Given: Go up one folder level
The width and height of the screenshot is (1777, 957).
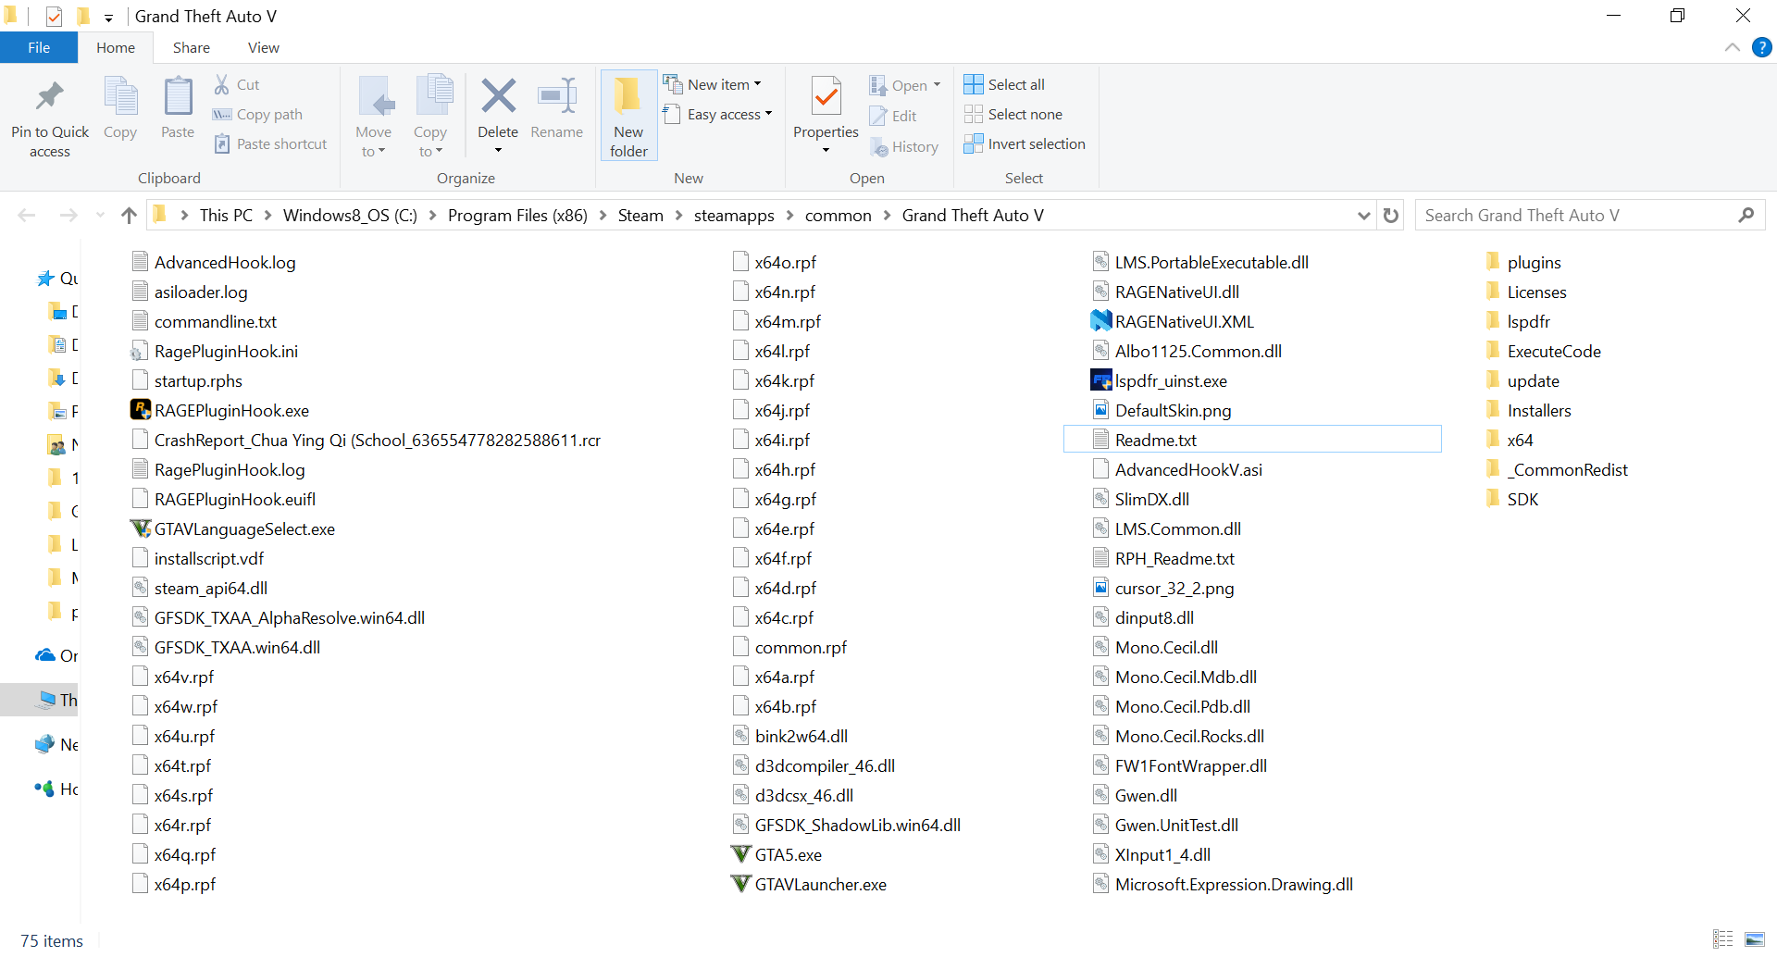Looking at the screenshot, I should click(129, 215).
